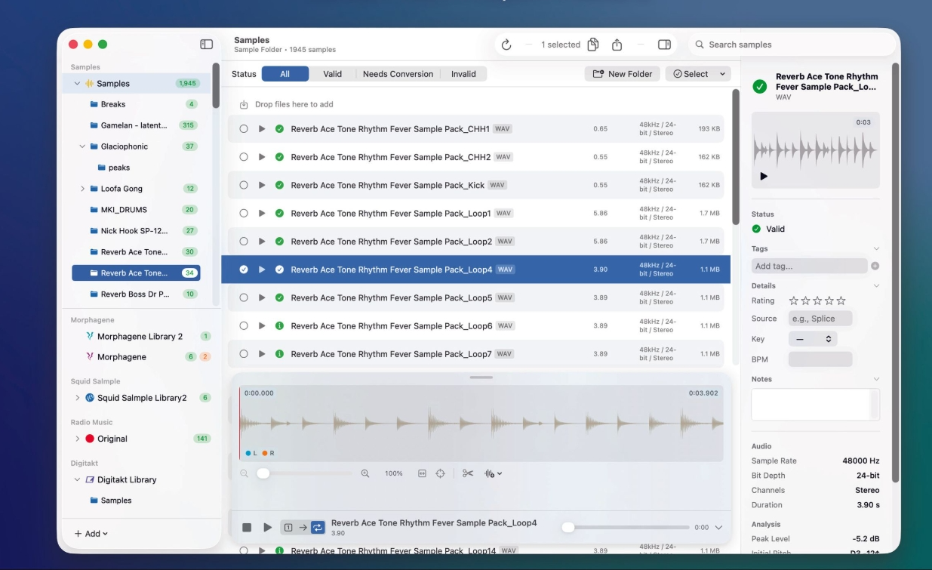
Task: Uncheck the selected Sample Pack_Loop4 row
Action: [244, 270]
